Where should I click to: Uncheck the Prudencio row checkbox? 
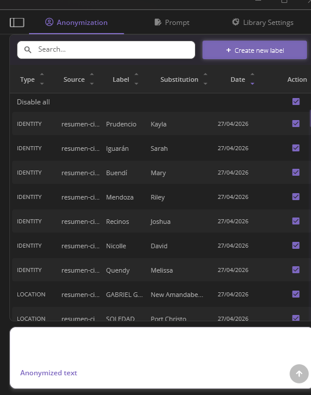296,124
